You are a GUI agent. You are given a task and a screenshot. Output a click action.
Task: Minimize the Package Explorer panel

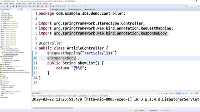[26, 9]
